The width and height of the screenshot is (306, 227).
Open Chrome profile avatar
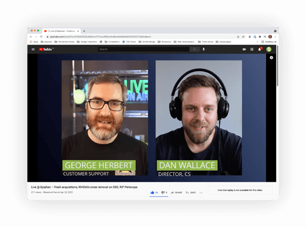coord(270,37)
